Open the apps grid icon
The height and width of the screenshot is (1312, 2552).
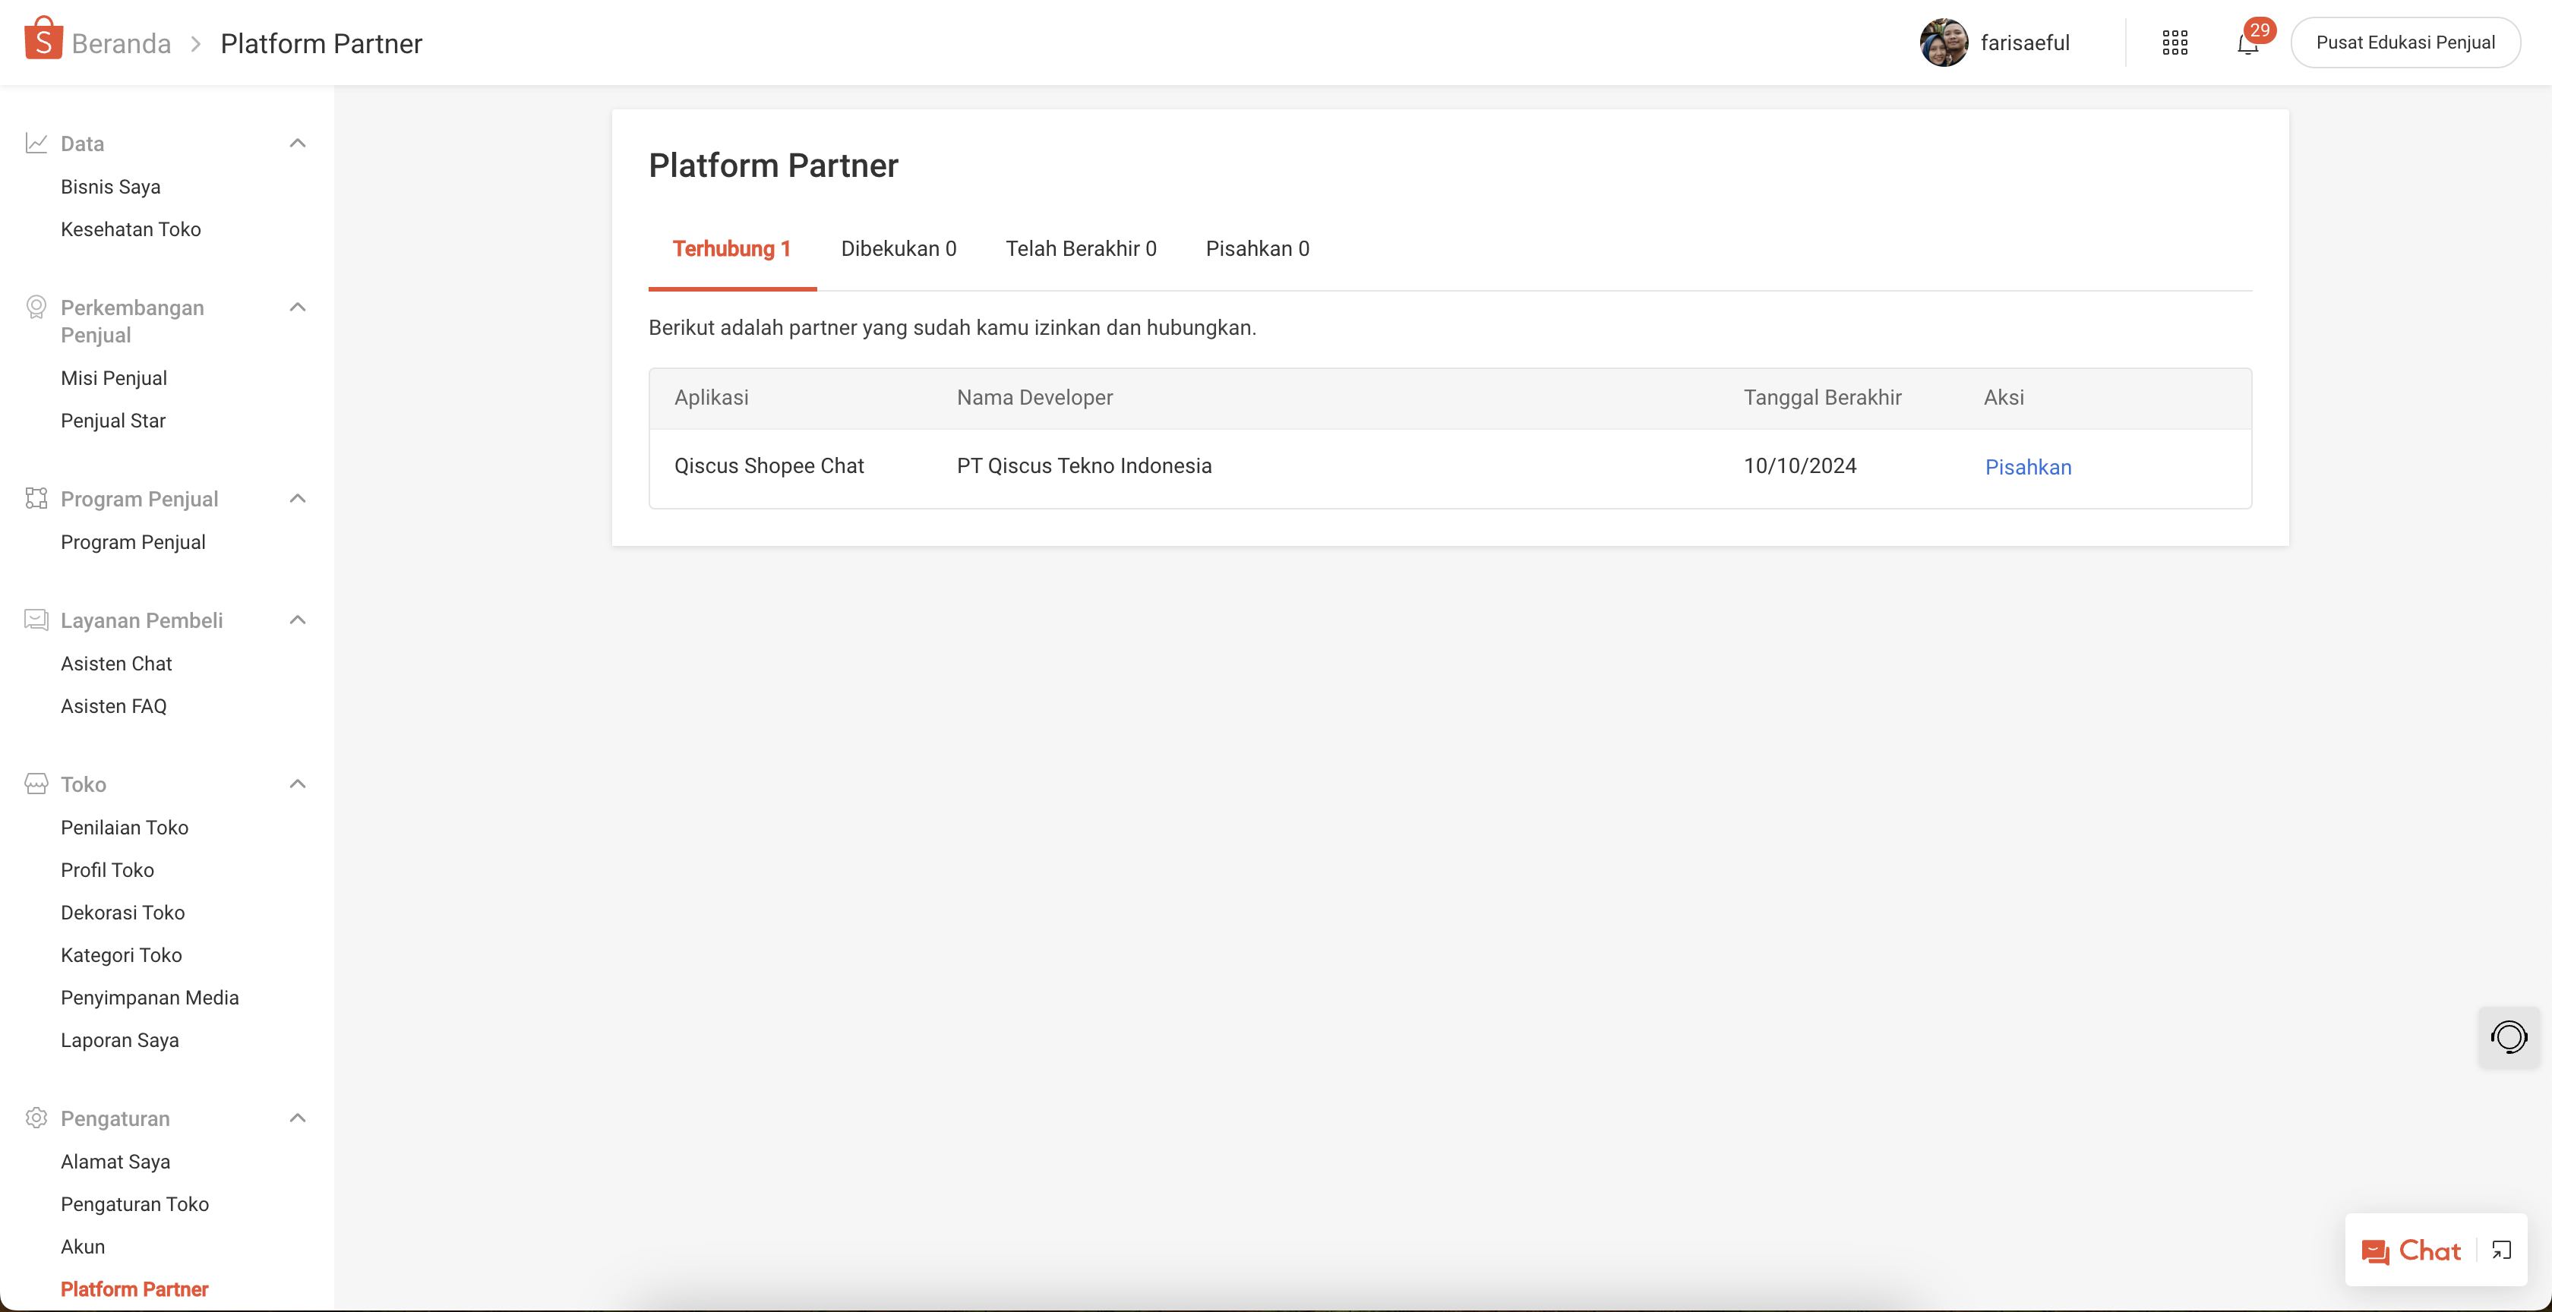2175,43
